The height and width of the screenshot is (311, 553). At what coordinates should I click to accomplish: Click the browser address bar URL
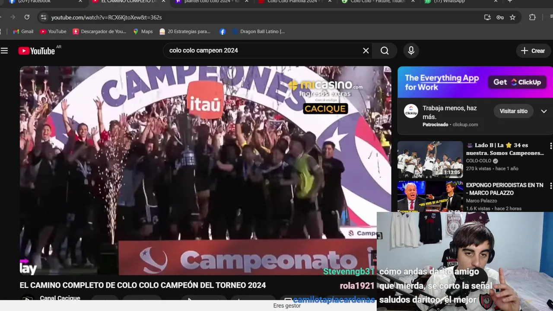(x=106, y=17)
